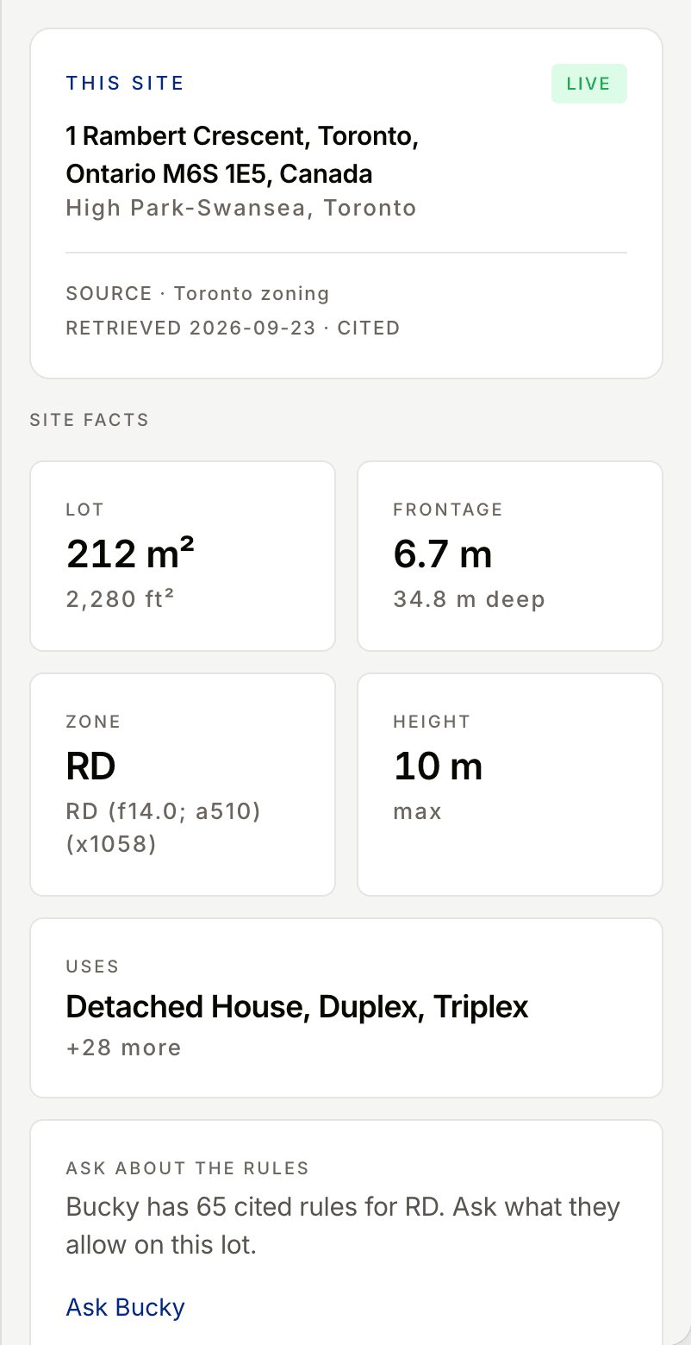Open the Ask Bucky link
The height and width of the screenshot is (1345, 691).
pos(126,1307)
